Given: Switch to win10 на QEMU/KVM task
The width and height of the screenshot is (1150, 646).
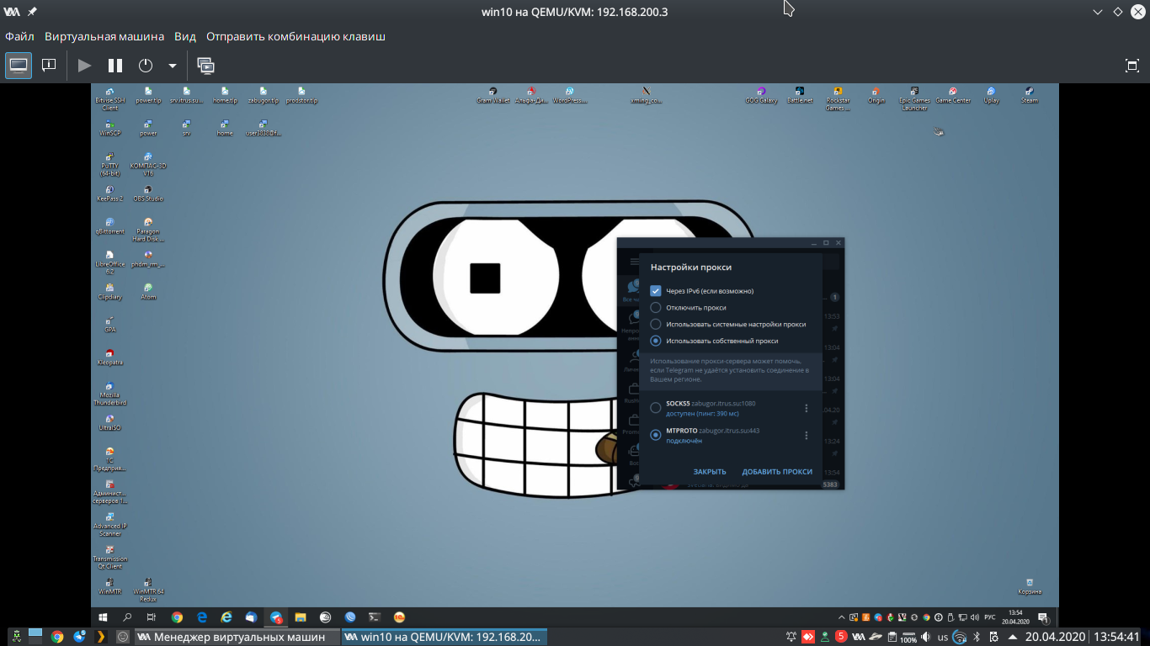Looking at the screenshot, I should point(445,637).
